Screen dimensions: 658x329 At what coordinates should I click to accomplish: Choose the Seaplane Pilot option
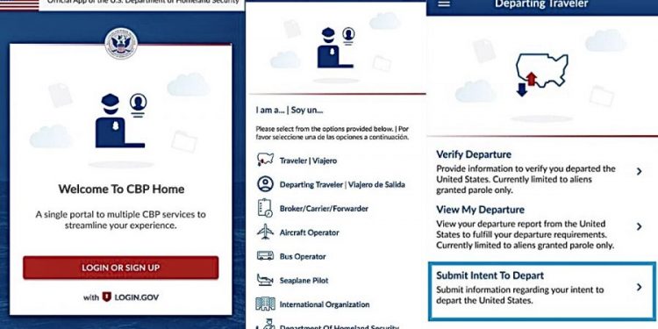(x=304, y=281)
